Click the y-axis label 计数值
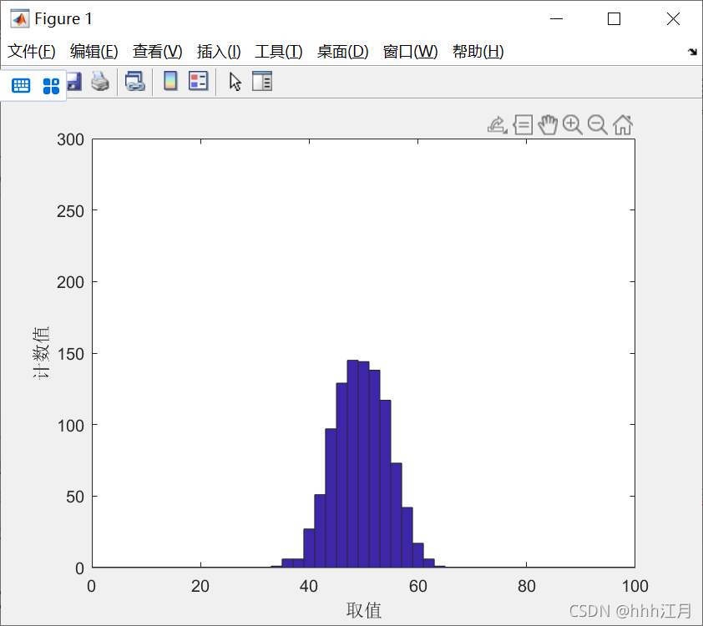Viewport: 703px width, 626px height. pos(41,353)
